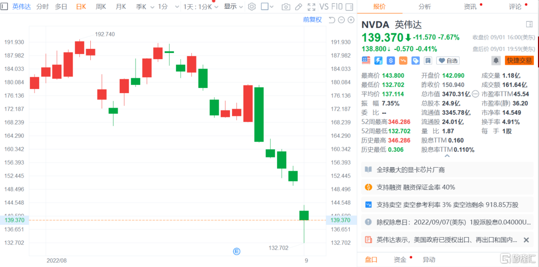This screenshot has height=267, width=539.
Task: Collapse quote details chevron
Action: click(447, 156)
